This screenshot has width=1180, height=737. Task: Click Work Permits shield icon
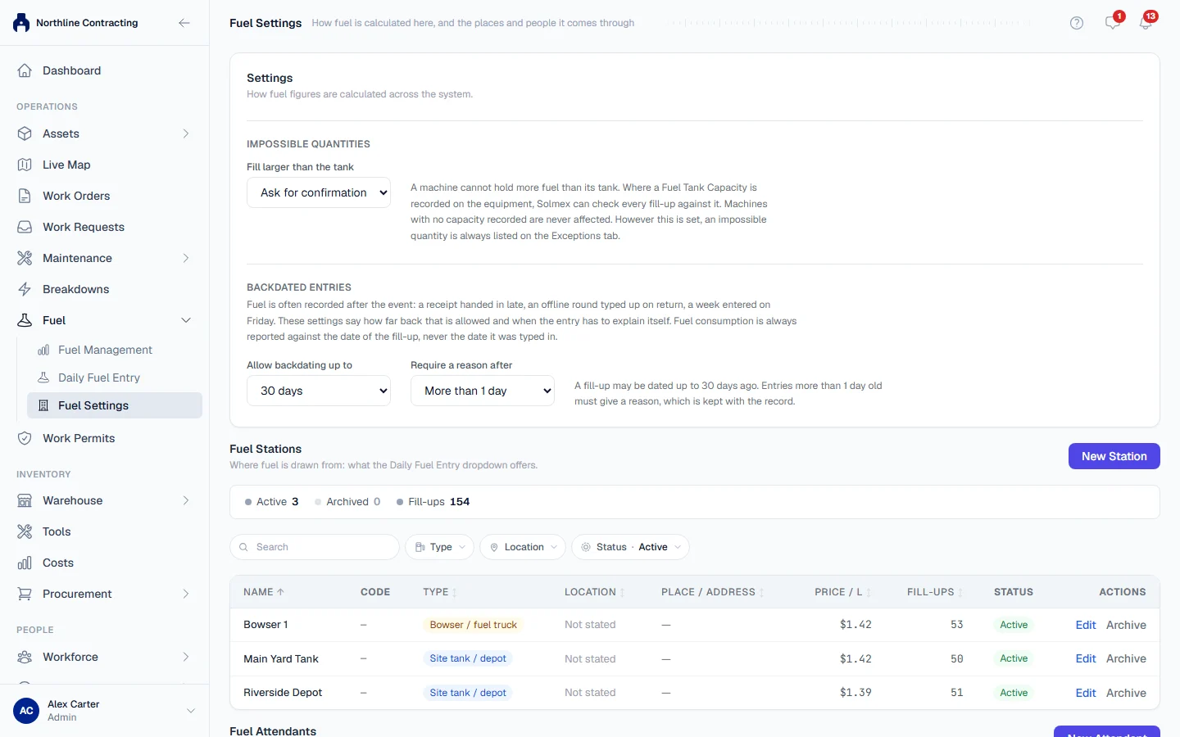[x=25, y=438]
